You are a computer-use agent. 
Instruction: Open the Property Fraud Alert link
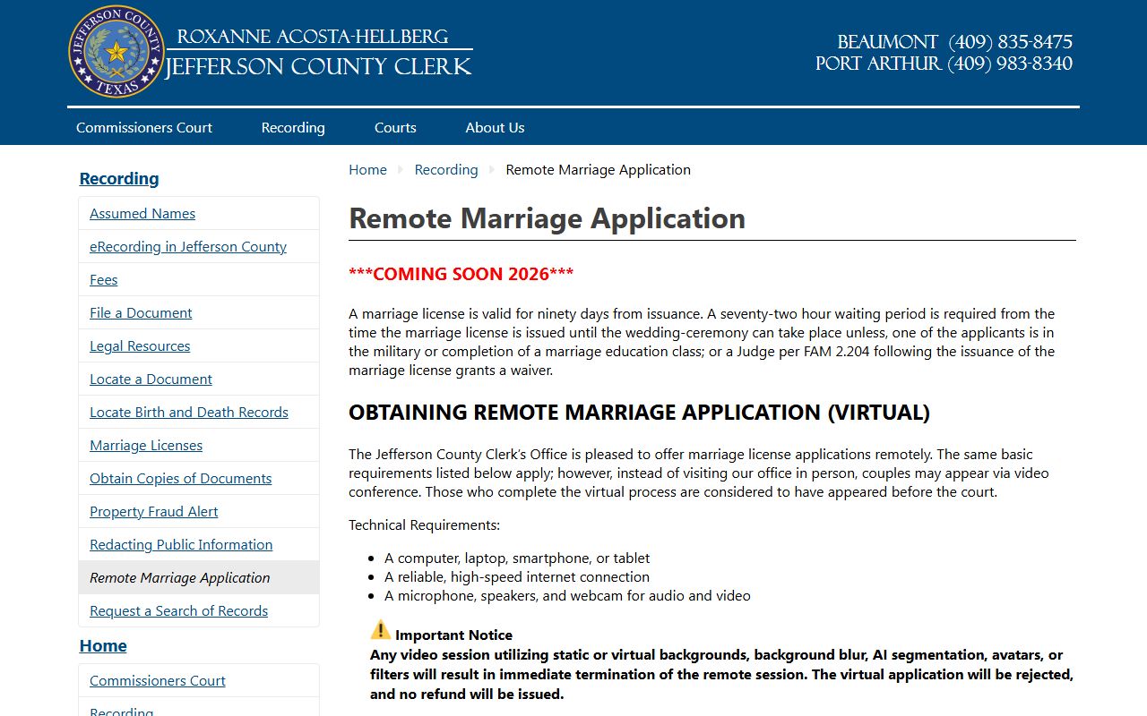click(x=154, y=511)
